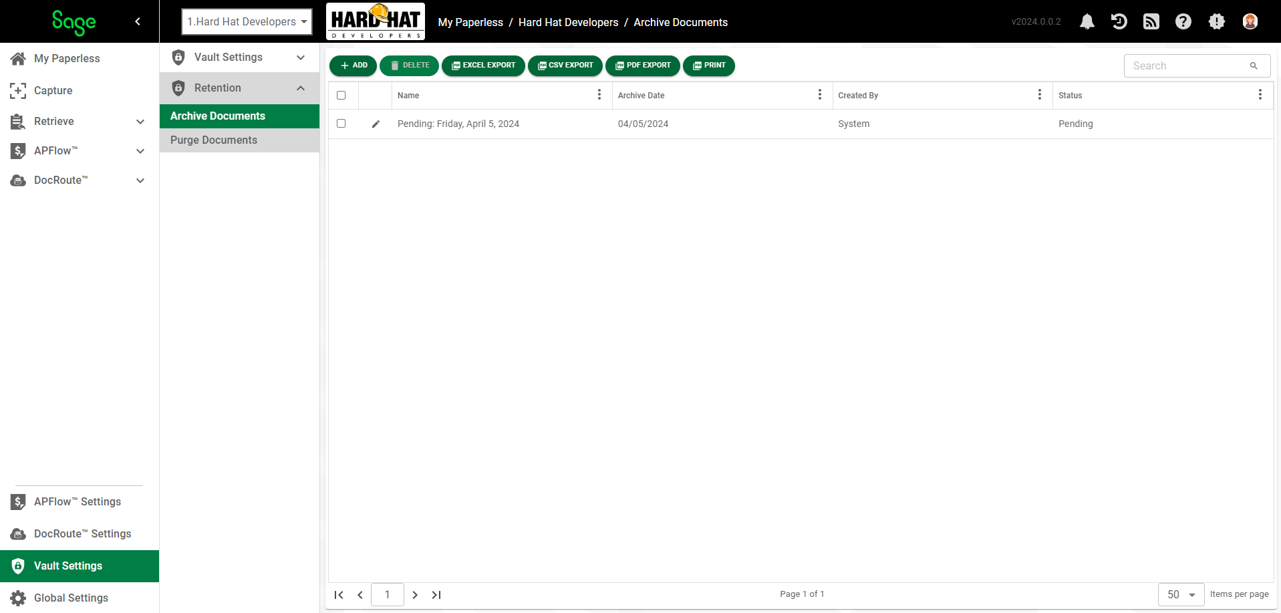Click the v2024.0.0.2 version label
This screenshot has width=1281, height=613.
pos(1036,21)
